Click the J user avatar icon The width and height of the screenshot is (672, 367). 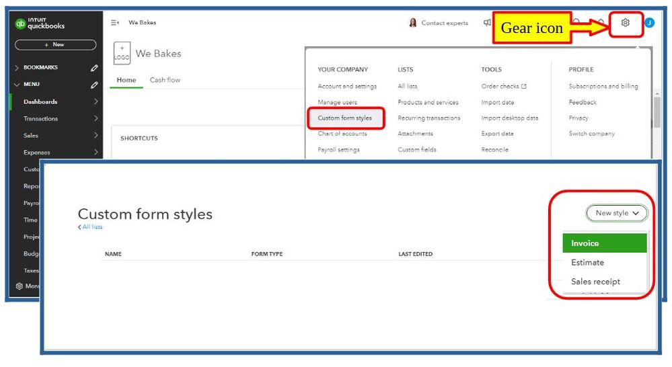click(x=650, y=23)
